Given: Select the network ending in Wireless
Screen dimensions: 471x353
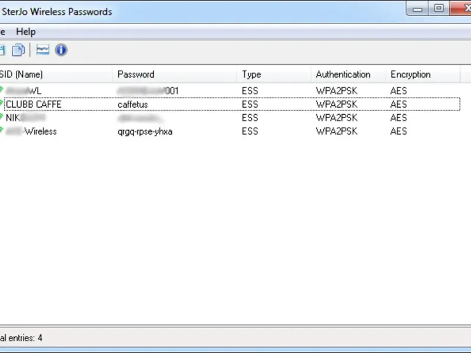Looking at the screenshot, I should 31,131.
